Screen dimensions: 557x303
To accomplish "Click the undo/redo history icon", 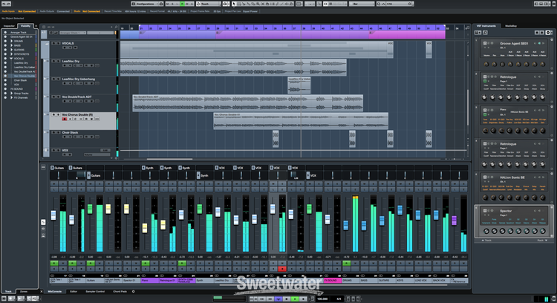I will tap(7, 4).
